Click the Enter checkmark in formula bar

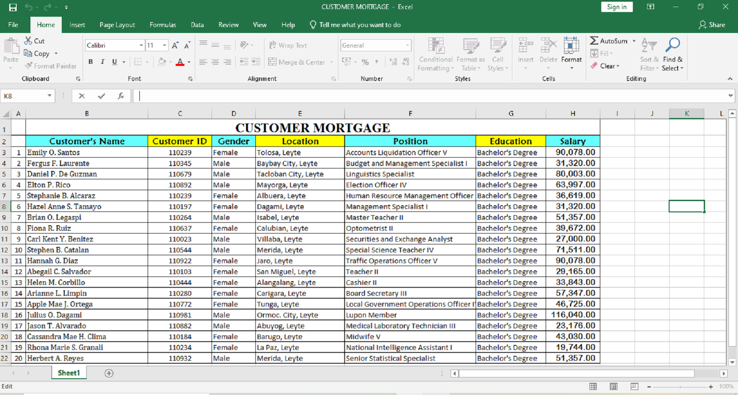coord(101,96)
